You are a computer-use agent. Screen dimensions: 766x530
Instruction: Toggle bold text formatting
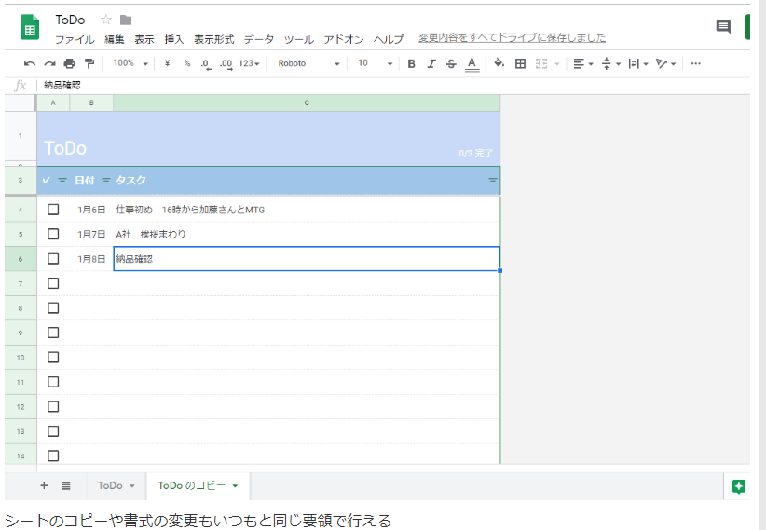(x=411, y=63)
